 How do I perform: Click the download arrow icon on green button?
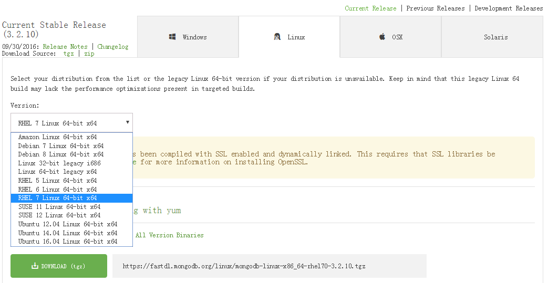pyautogui.click(x=35, y=266)
